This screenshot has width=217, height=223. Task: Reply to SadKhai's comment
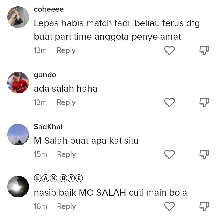(x=66, y=154)
